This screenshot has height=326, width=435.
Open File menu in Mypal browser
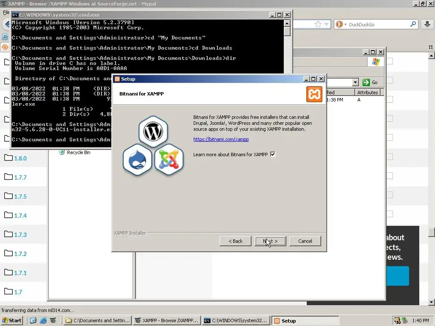coord(6,12)
